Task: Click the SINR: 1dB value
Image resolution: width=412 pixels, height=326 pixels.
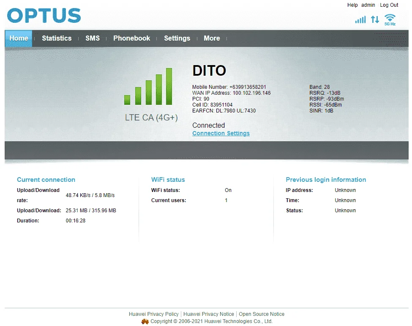Action: (321, 111)
